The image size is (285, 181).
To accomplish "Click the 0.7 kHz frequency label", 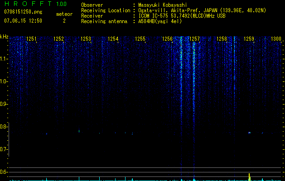I will (x=3, y=149).
